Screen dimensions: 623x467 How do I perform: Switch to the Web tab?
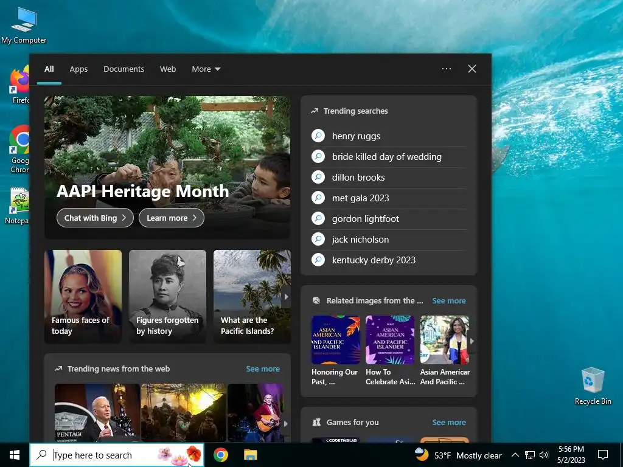coord(168,69)
